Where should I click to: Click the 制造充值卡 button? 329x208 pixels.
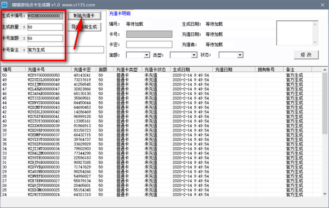point(84,16)
